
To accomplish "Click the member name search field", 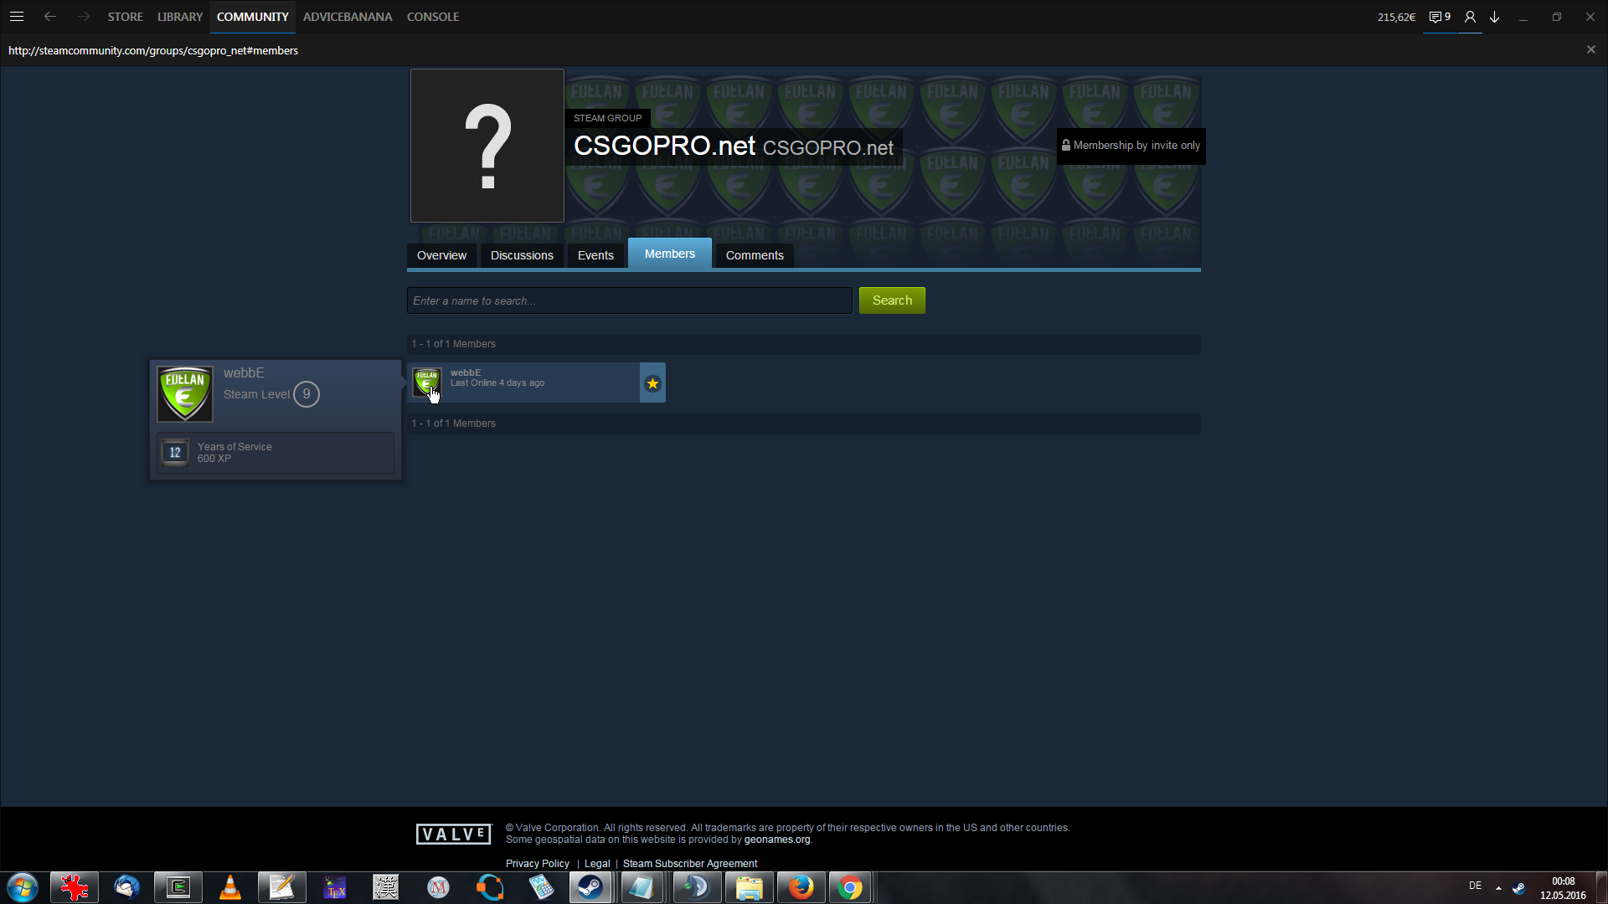I will click(x=629, y=300).
